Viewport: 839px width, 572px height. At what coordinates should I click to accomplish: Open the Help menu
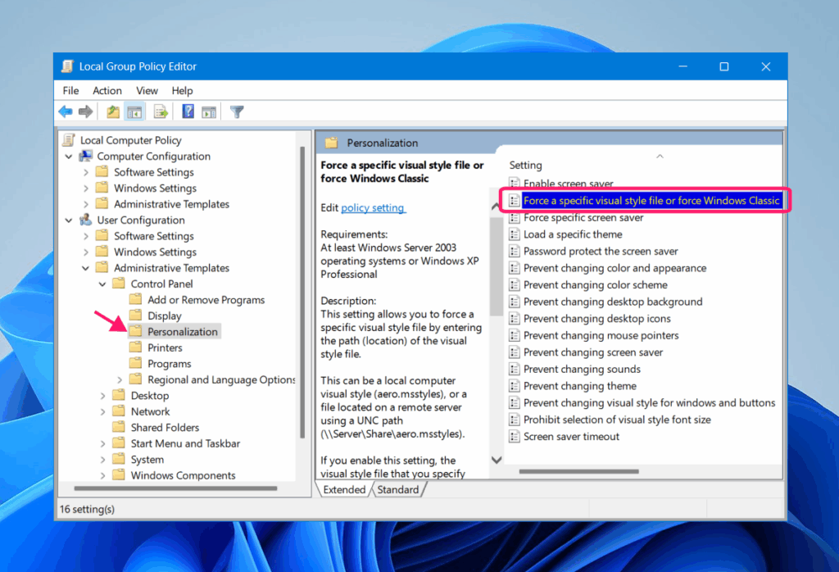coord(182,90)
